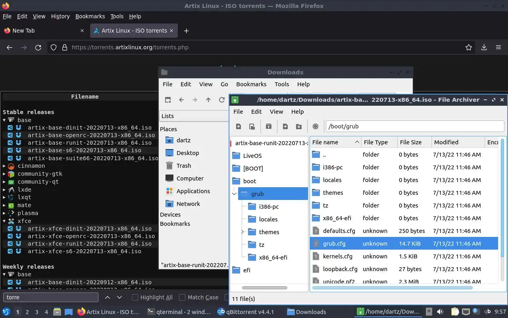Click the Add files icon in File Archiver toolbar

click(x=285, y=126)
